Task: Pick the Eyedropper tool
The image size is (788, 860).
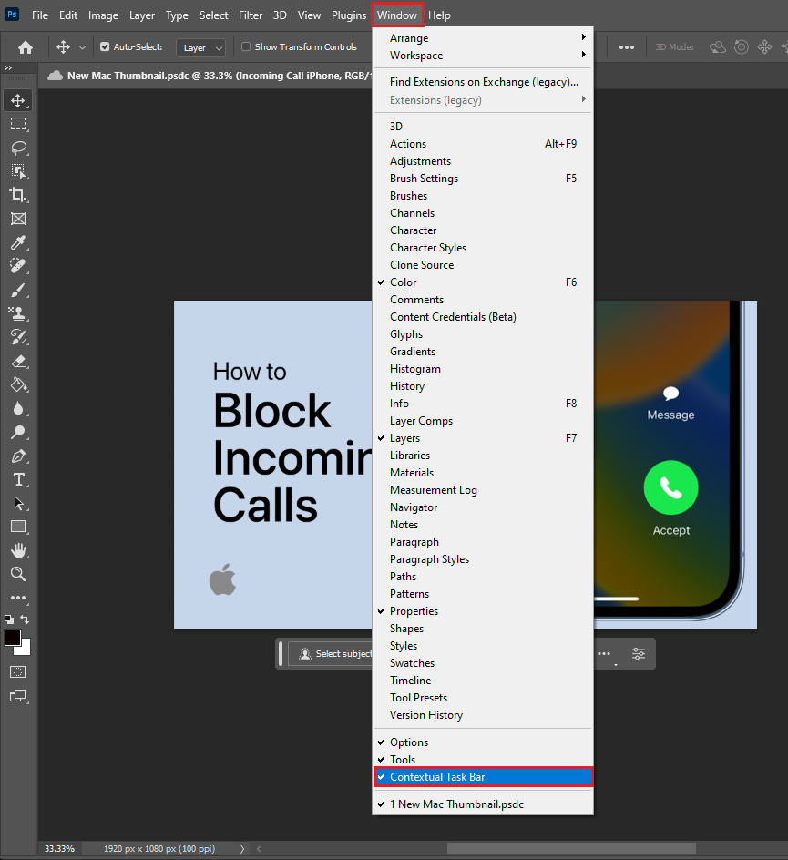Action: [18, 242]
